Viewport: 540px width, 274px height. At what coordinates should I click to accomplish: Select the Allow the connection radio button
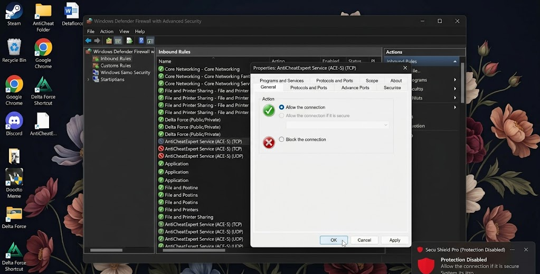coord(281,107)
